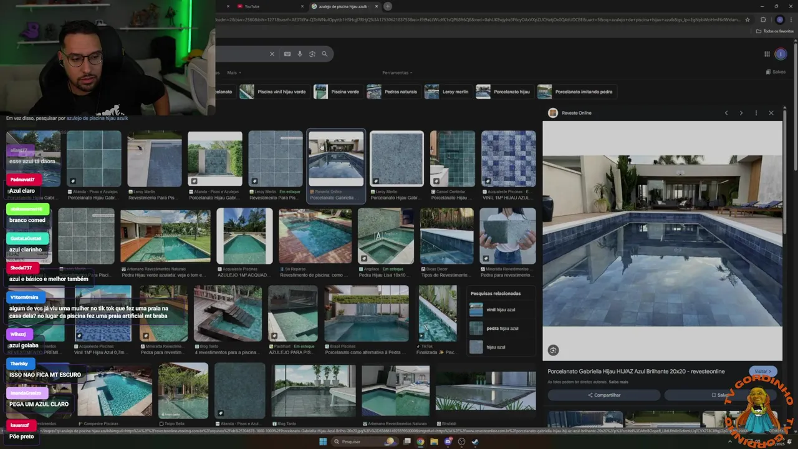
Task: Filter by Porcelanato hijau chip
Action: click(504, 92)
